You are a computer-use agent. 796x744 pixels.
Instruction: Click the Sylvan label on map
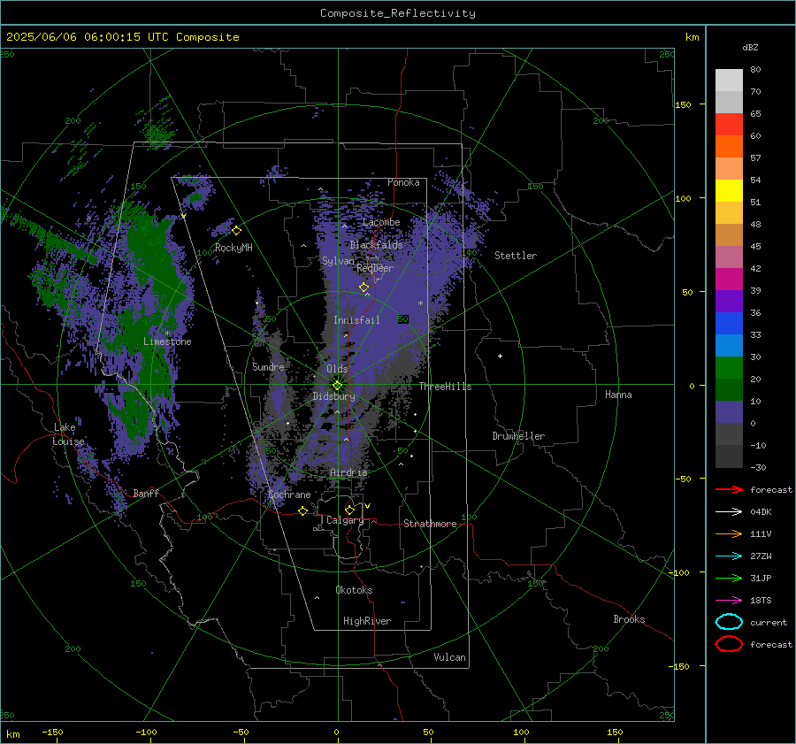[338, 261]
